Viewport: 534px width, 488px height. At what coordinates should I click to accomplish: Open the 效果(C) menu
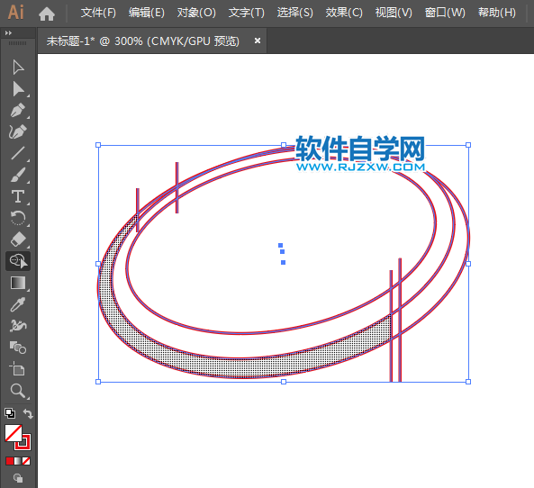pos(344,13)
